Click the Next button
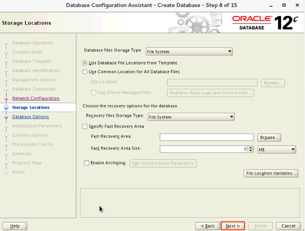The width and height of the screenshot is (305, 231). click(233, 226)
